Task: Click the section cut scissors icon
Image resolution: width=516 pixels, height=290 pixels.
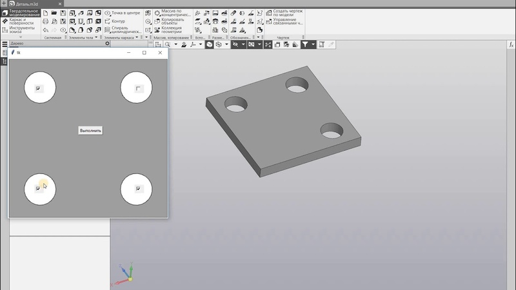Action: (x=268, y=44)
